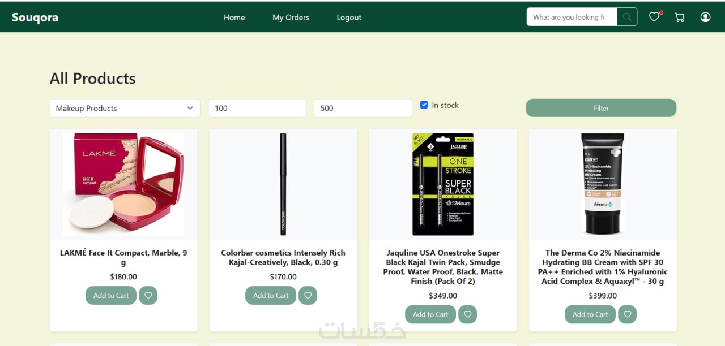725x346 pixels.
Task: Apply filters with the Filter button
Action: pyautogui.click(x=601, y=108)
